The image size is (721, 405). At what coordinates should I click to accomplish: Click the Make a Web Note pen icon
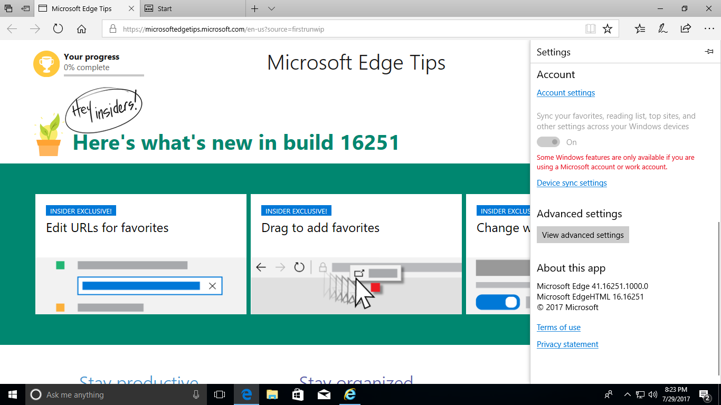click(663, 29)
